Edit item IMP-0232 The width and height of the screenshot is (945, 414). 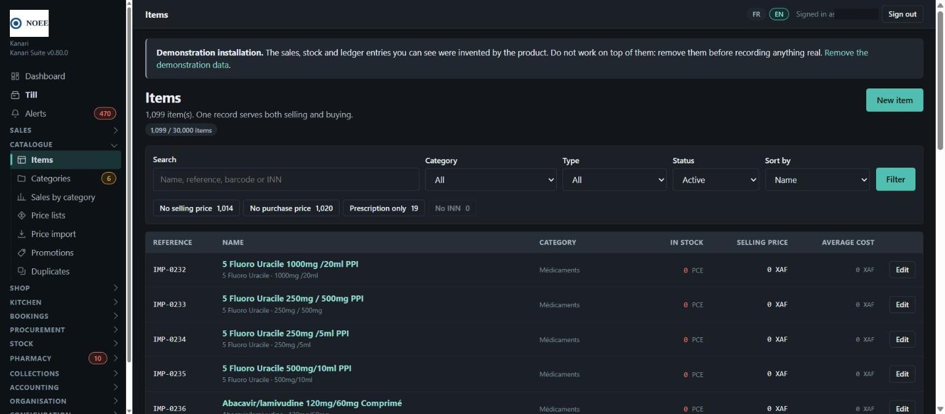(x=902, y=270)
